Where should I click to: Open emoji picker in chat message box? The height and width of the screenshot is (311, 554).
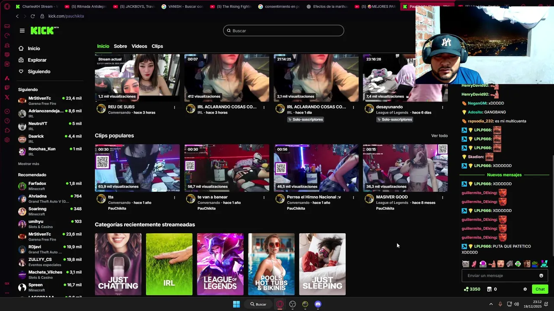point(541,276)
